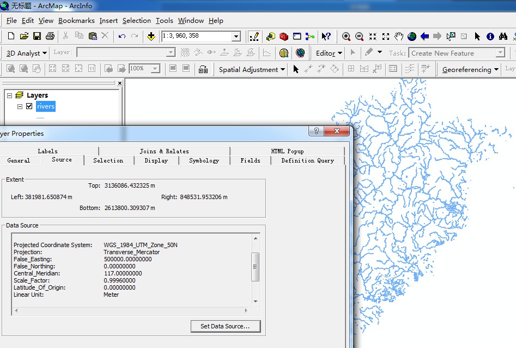Go back to previous extent
The width and height of the screenshot is (516, 348).
click(x=425, y=36)
